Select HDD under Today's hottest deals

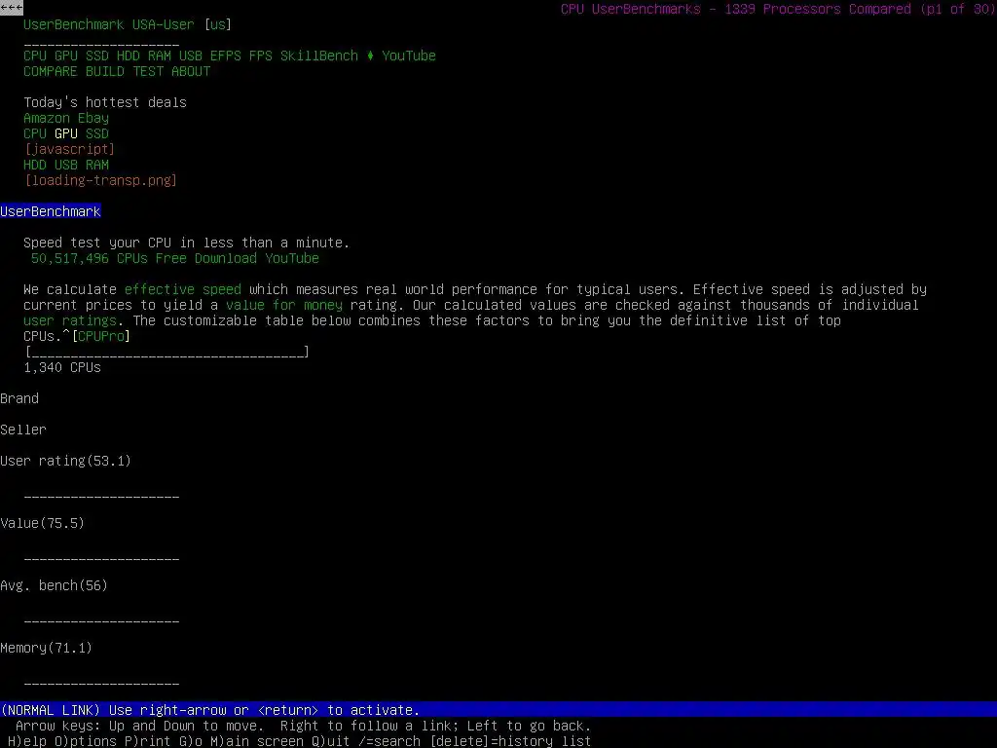[35, 165]
